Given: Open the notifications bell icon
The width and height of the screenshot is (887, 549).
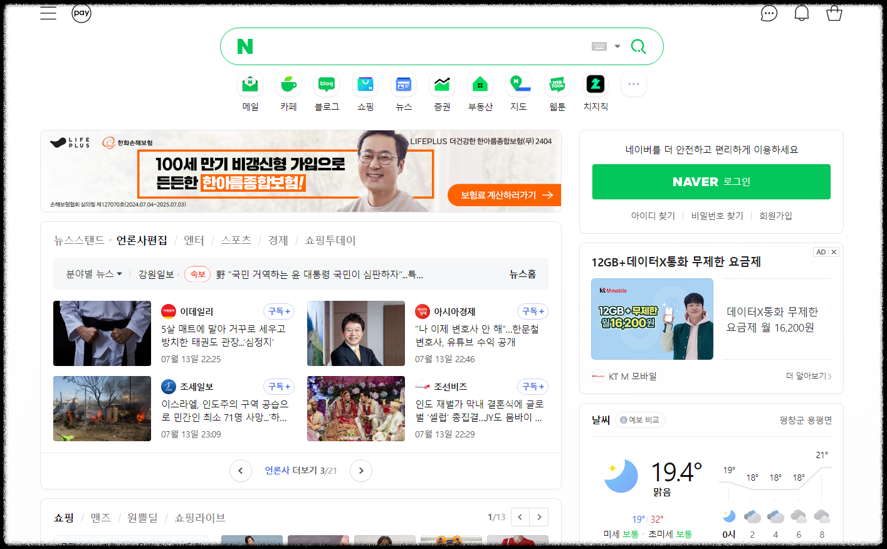Looking at the screenshot, I should 802,13.
